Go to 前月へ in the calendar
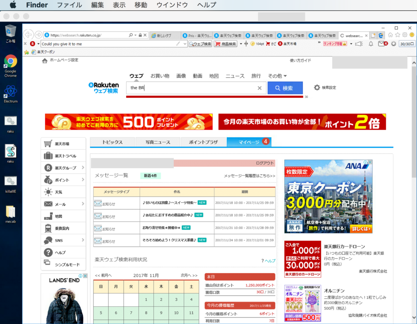The height and width of the screenshot is (324, 417). click(x=103, y=275)
